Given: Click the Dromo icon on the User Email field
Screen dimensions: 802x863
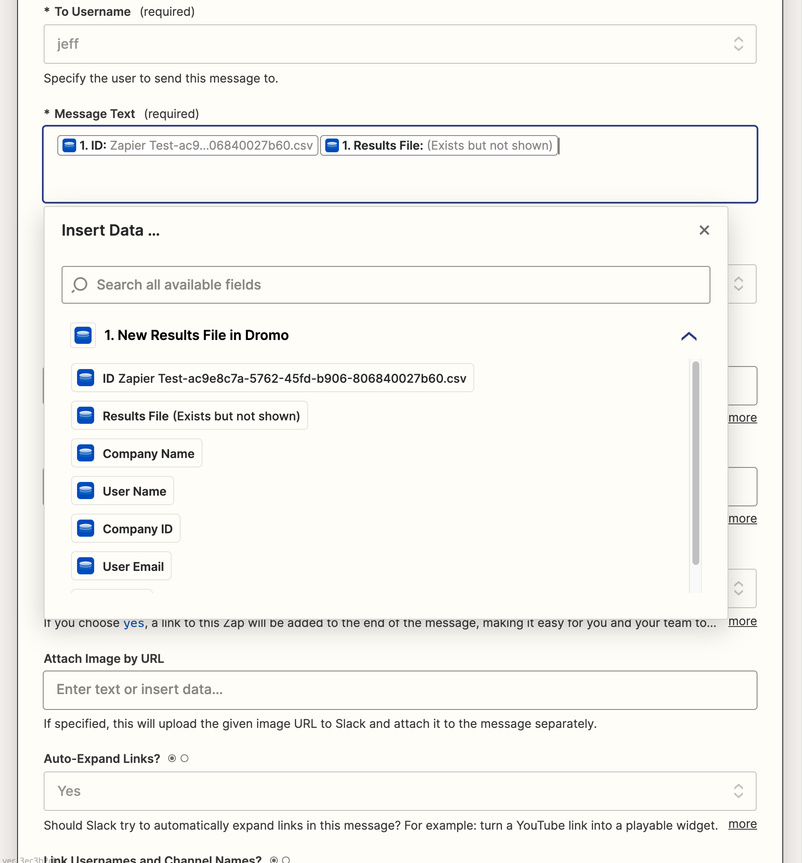Looking at the screenshot, I should [x=86, y=566].
